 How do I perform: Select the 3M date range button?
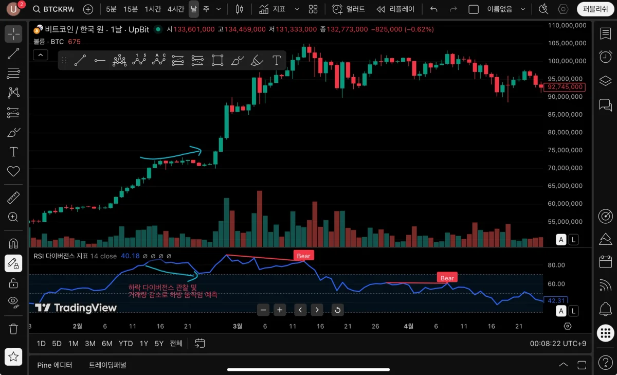[90, 343]
